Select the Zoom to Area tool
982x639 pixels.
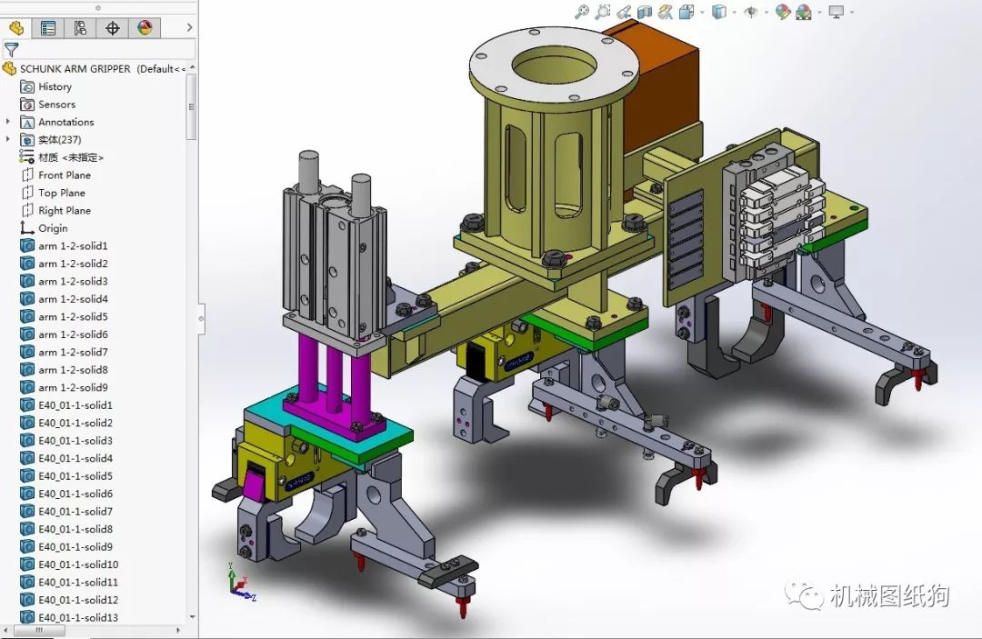point(602,12)
